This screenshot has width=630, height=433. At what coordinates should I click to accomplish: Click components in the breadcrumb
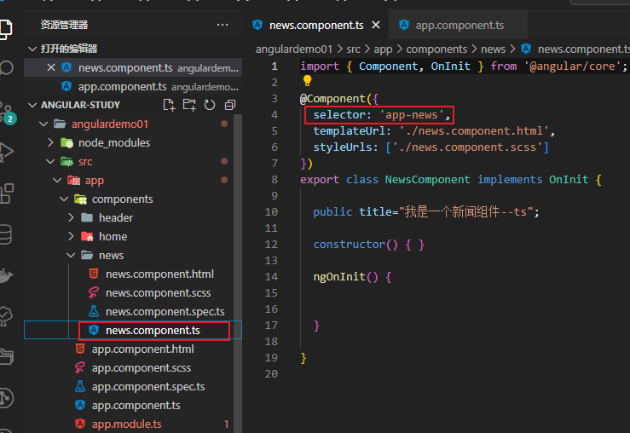click(x=436, y=49)
